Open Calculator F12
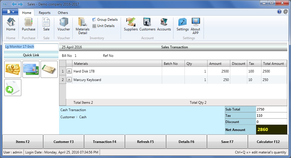The height and width of the screenshot is (158, 291). 268,142
